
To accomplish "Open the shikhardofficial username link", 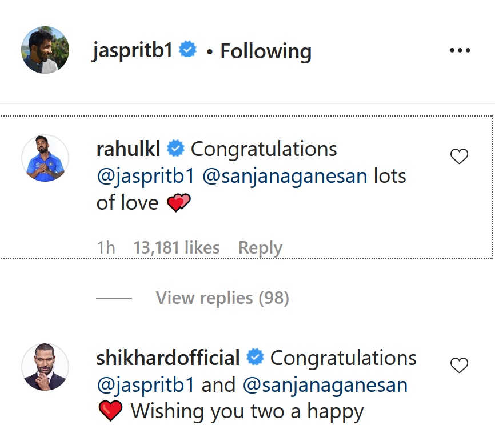I will tap(168, 358).
